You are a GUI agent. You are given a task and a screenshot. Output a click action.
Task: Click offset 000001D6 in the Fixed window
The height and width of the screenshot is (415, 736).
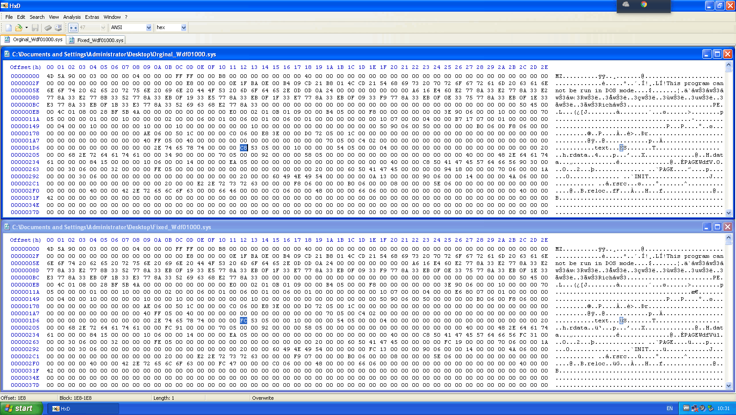25,321
